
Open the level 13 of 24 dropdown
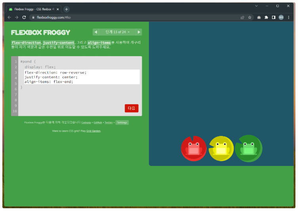click(x=118, y=32)
